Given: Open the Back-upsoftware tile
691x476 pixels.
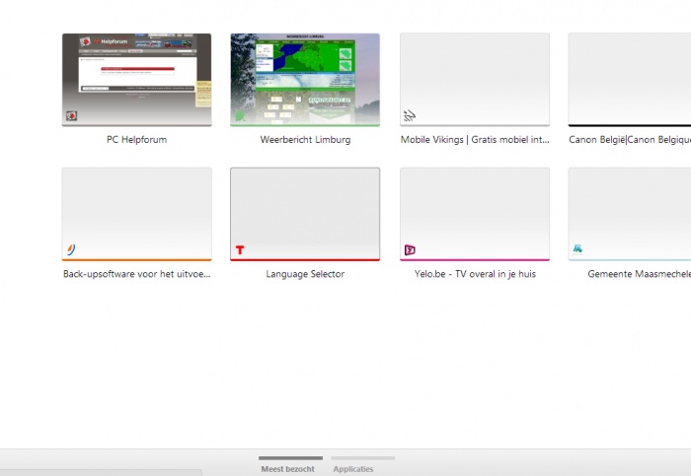Looking at the screenshot, I should pyautogui.click(x=136, y=214).
